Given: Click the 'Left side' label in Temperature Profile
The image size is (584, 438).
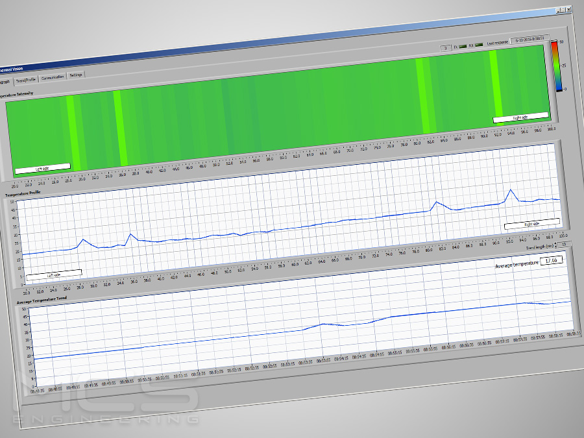Looking at the screenshot, I should pos(53,274).
